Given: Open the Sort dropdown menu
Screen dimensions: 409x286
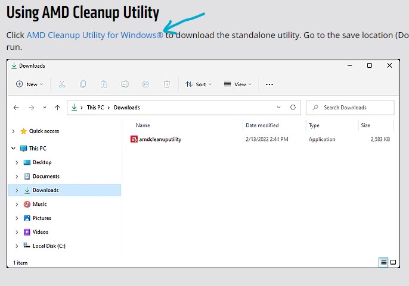Looking at the screenshot, I should [198, 84].
